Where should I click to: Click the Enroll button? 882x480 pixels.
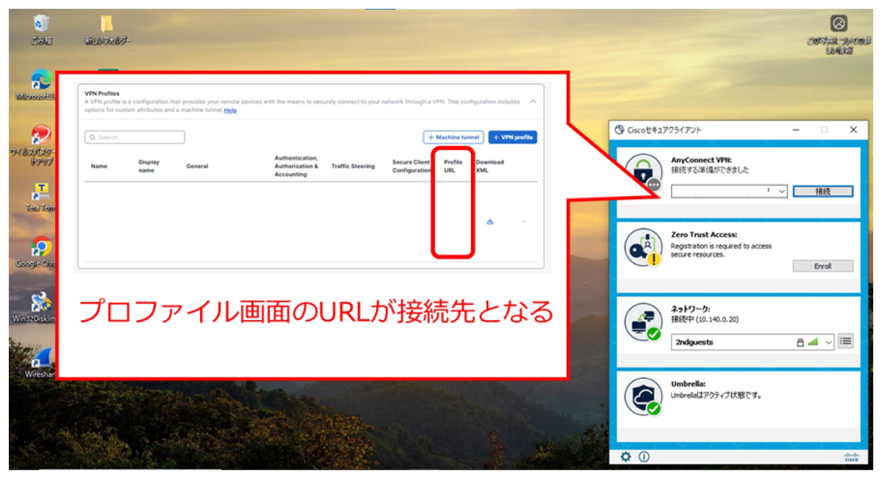pos(823,266)
